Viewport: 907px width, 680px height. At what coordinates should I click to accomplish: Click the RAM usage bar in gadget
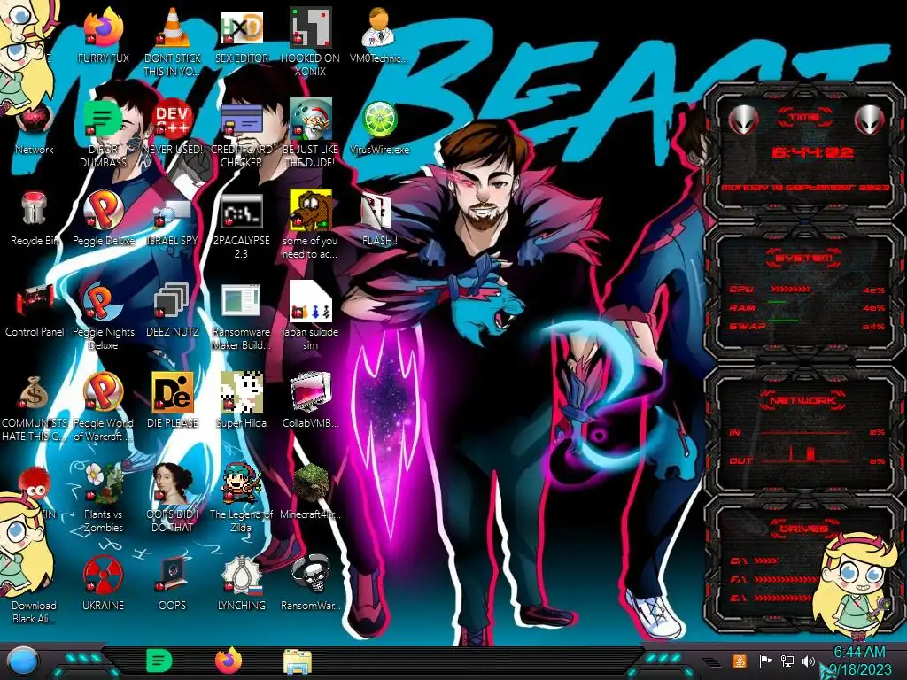[x=777, y=303]
